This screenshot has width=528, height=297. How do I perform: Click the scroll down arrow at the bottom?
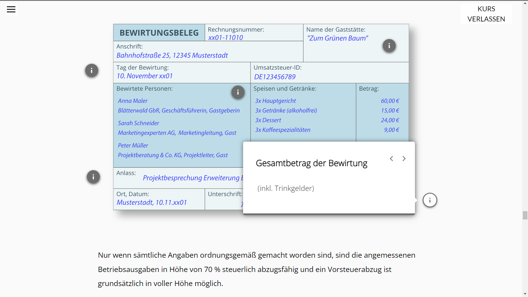coord(525,294)
